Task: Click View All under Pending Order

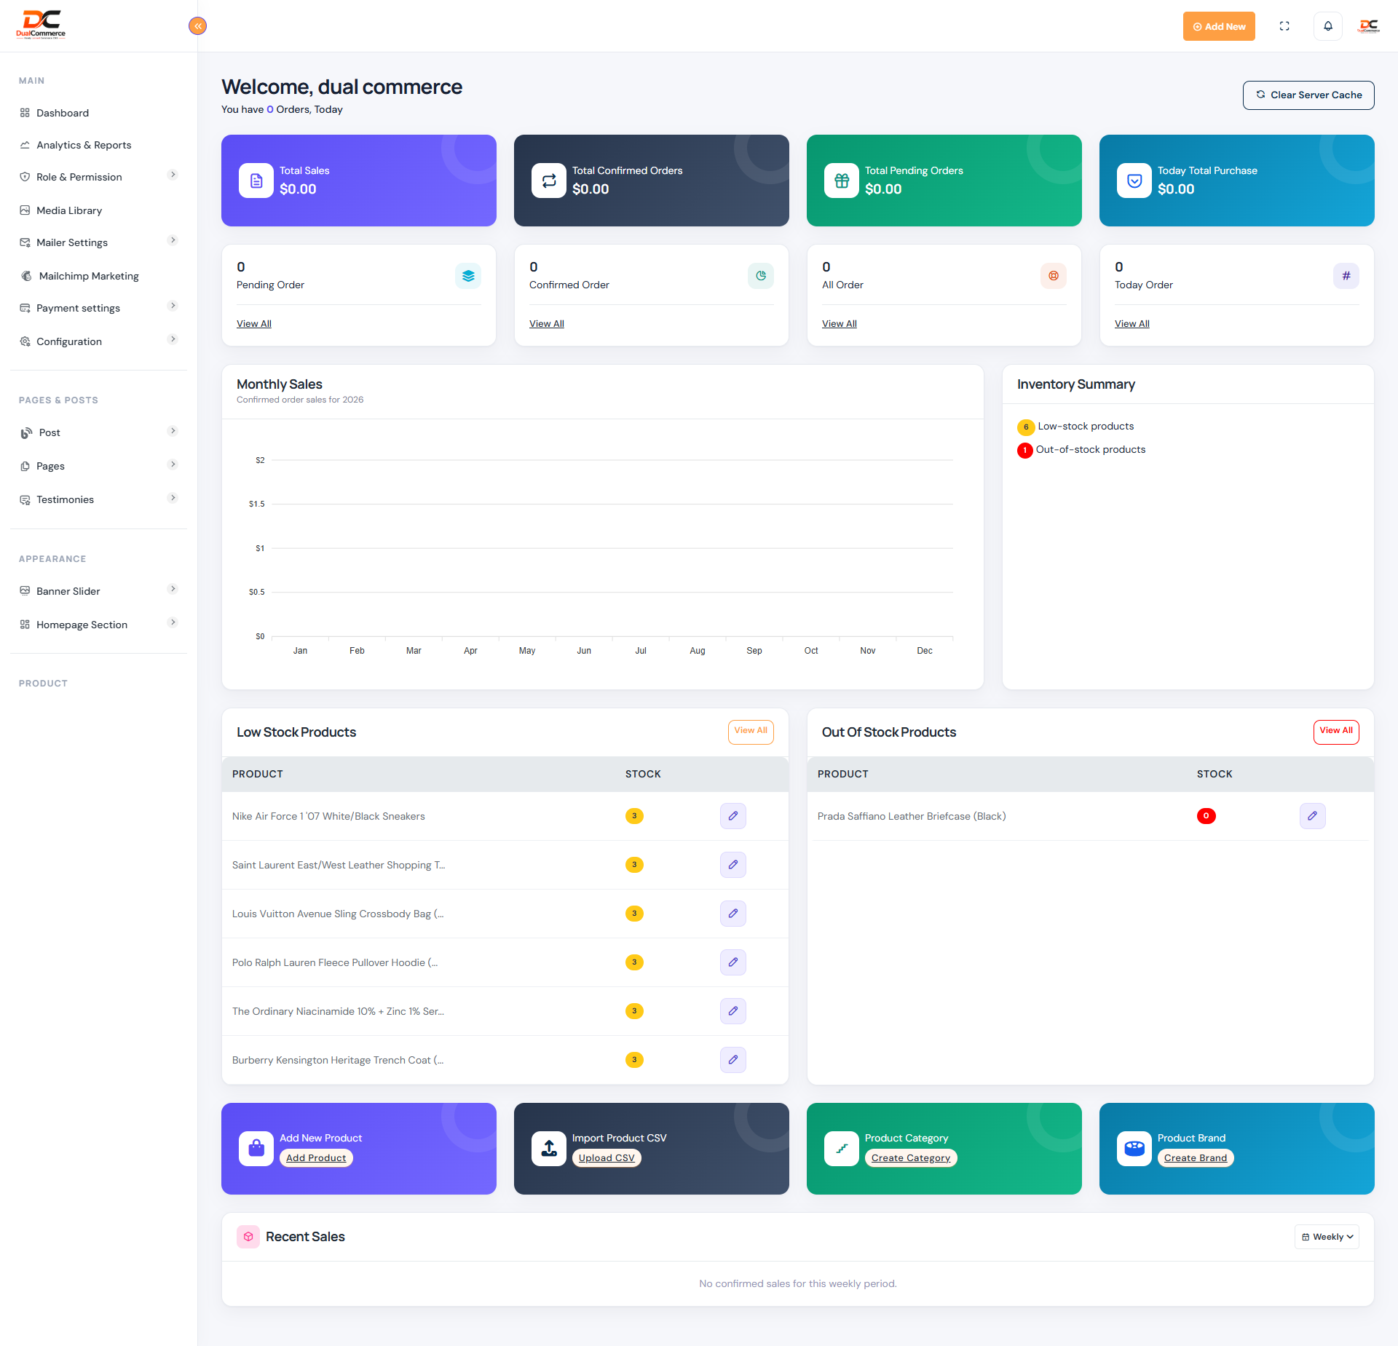Action: click(x=254, y=324)
